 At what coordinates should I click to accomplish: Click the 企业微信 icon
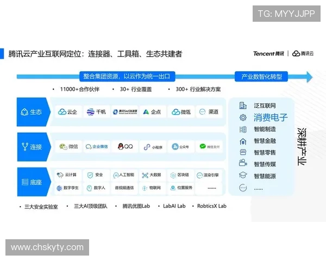point(89,147)
